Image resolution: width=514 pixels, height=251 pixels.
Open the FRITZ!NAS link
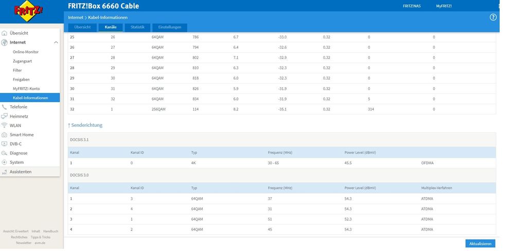coord(412,6)
